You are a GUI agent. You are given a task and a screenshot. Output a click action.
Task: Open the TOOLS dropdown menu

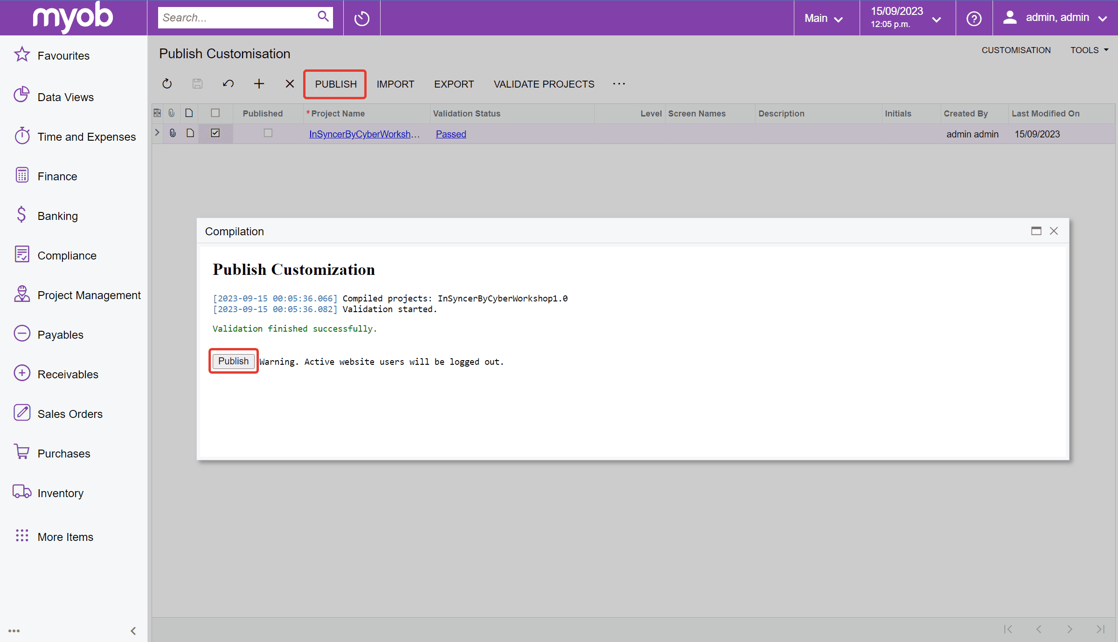1089,50
